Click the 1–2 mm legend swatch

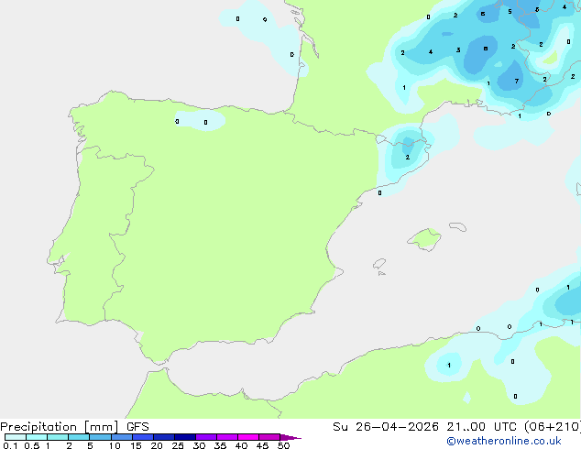point(58,437)
